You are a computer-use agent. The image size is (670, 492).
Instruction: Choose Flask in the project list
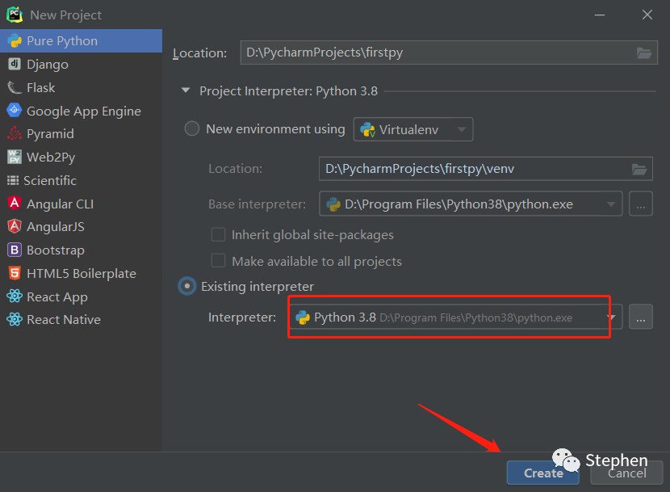tap(82, 88)
